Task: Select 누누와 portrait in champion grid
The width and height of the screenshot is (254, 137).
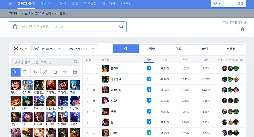Action: (75, 101)
